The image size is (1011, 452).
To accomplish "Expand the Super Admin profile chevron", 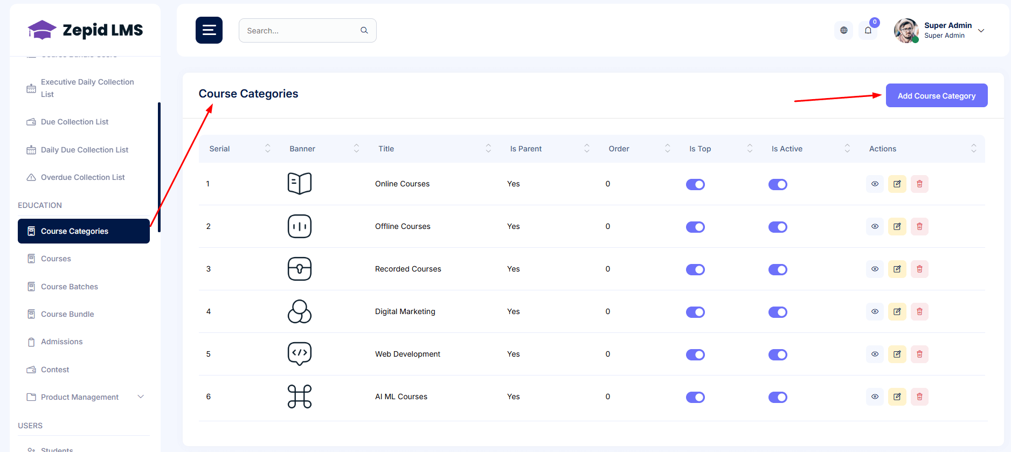I will 981,31.
